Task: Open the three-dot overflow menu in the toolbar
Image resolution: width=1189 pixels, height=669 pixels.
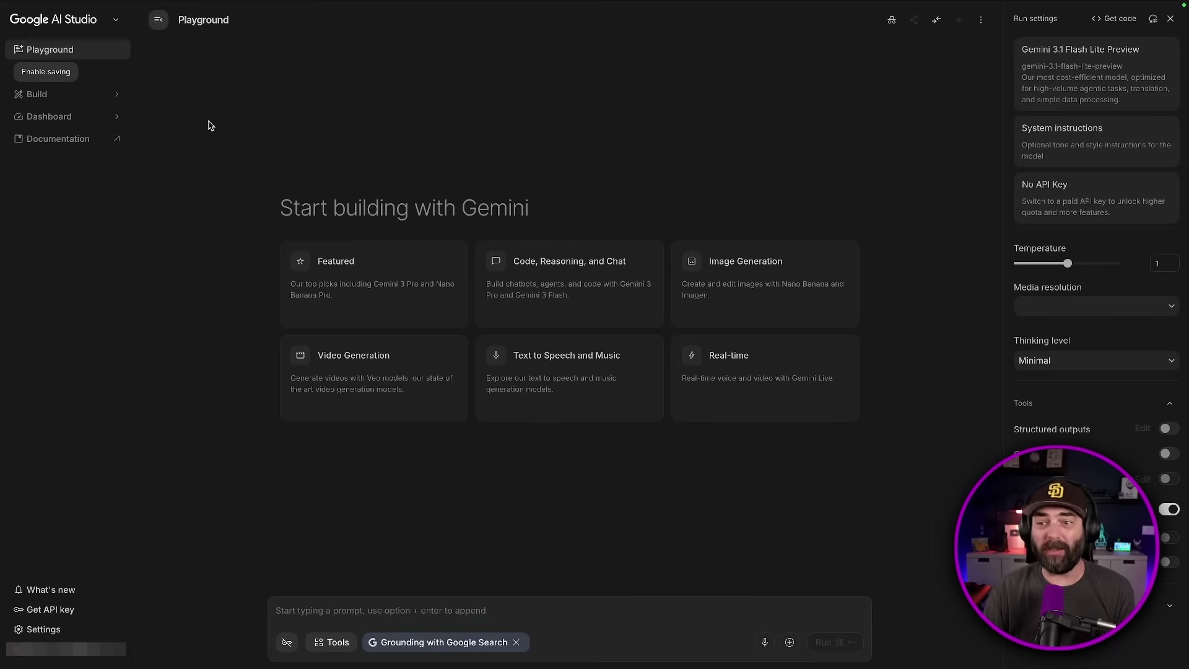Action: point(981,19)
